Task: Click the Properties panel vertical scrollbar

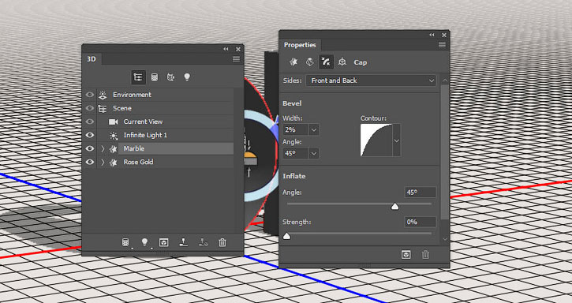Action: pyautogui.click(x=444, y=152)
